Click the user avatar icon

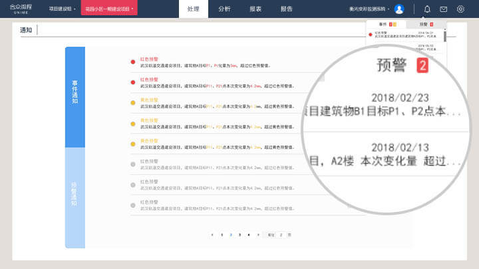tap(399, 9)
